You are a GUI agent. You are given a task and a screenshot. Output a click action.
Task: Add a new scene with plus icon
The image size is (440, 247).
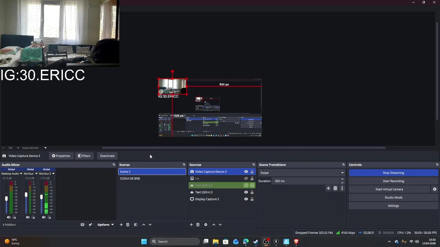(x=121, y=225)
